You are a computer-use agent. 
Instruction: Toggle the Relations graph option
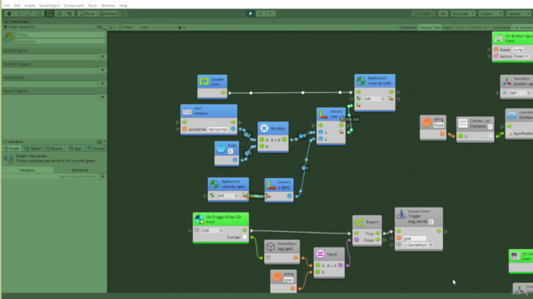coord(408,27)
